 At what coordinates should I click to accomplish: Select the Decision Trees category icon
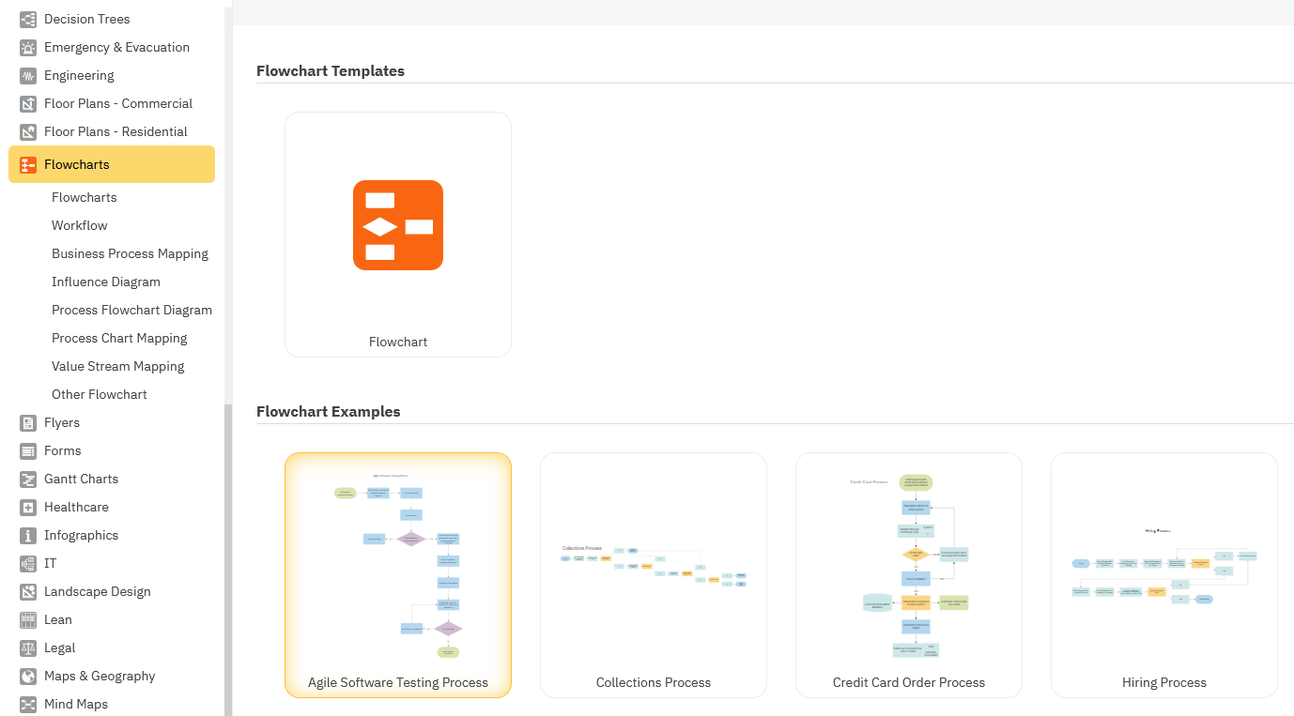pyautogui.click(x=27, y=19)
